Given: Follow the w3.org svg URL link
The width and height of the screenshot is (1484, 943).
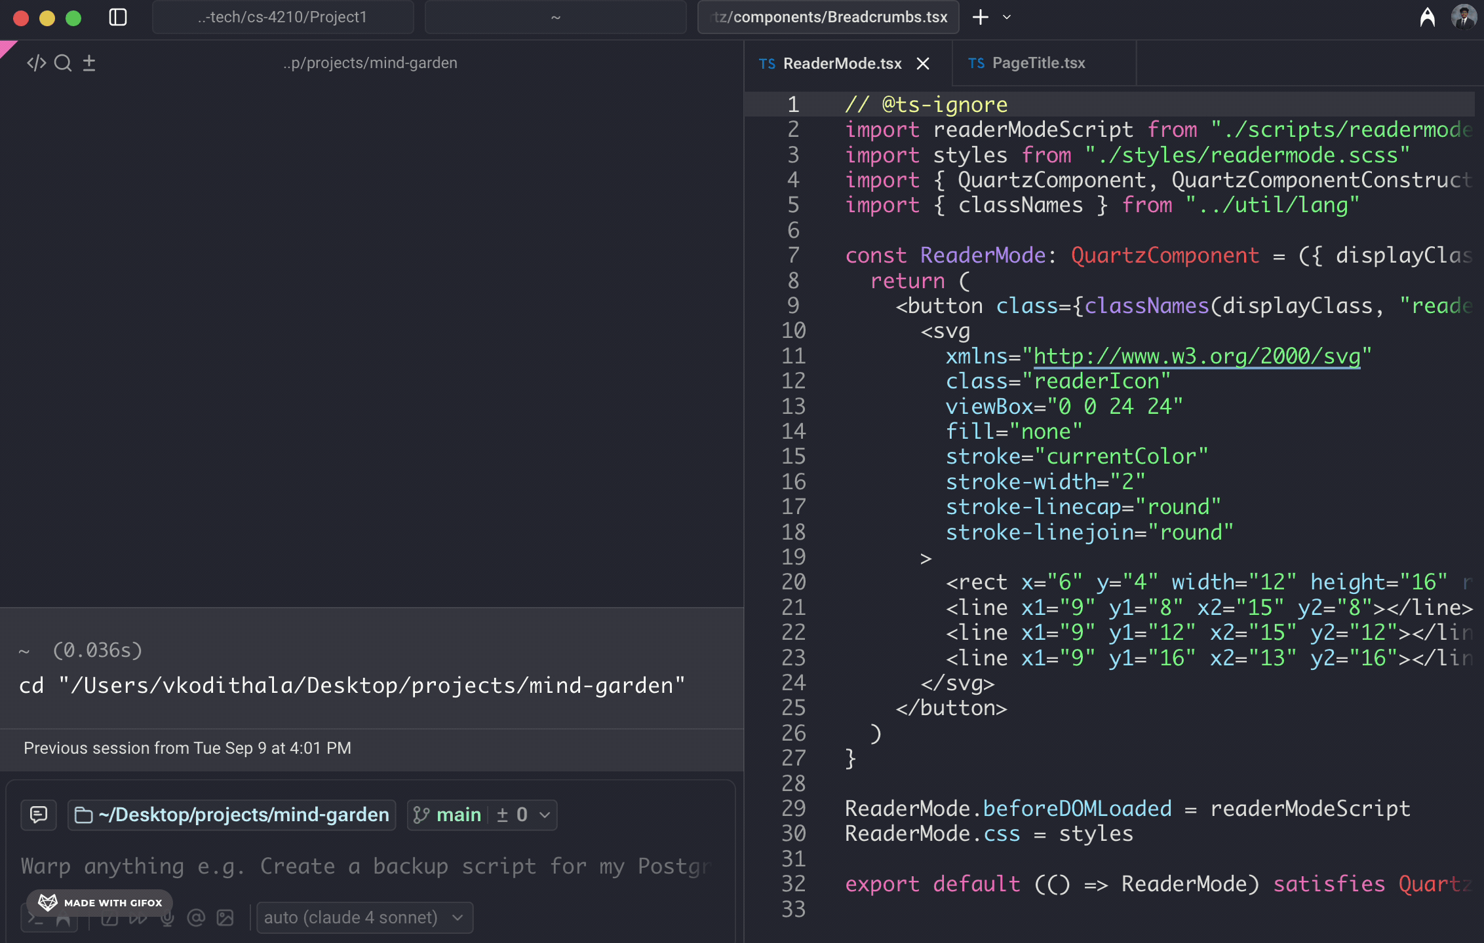Looking at the screenshot, I should pyautogui.click(x=1196, y=356).
